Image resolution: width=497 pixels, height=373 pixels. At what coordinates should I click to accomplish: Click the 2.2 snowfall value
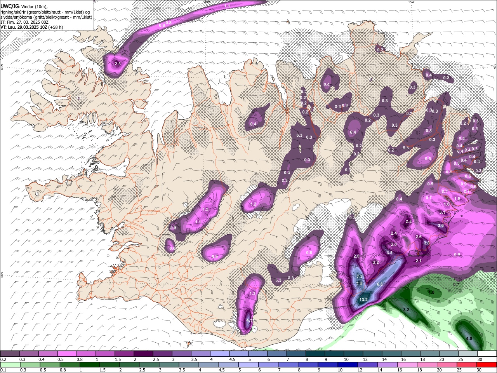pyautogui.click(x=375, y=262)
